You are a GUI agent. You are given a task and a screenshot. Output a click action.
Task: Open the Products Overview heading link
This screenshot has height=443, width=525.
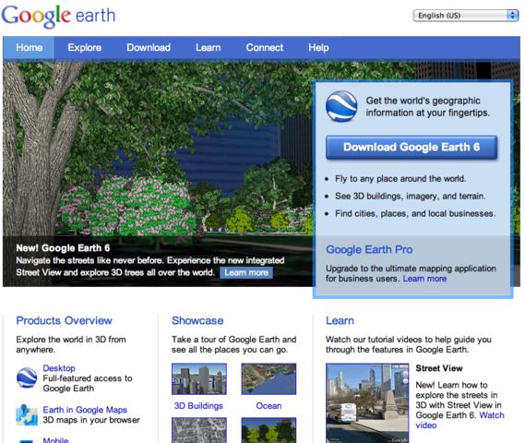coord(64,320)
